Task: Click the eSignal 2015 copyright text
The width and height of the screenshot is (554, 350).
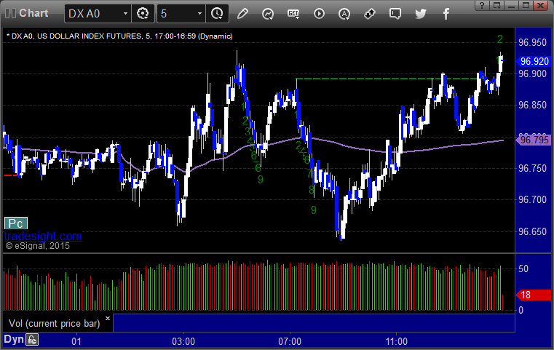Action: 37,246
